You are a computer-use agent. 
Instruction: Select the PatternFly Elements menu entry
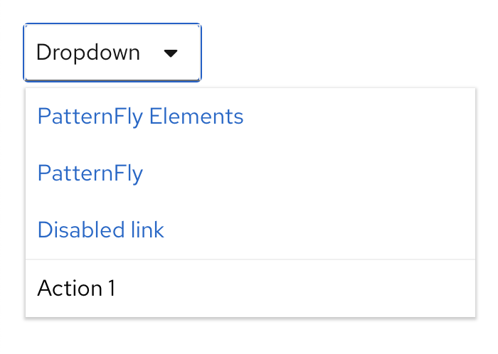[140, 117]
